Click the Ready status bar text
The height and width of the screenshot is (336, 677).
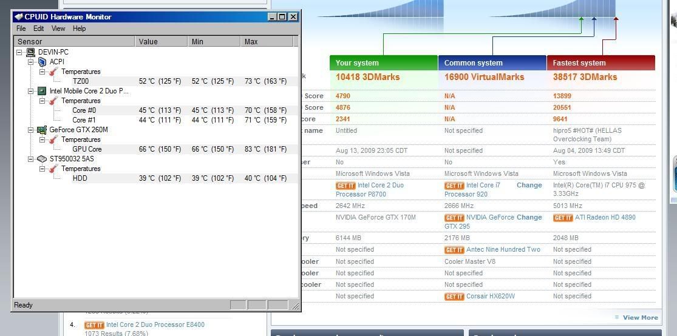(23, 305)
